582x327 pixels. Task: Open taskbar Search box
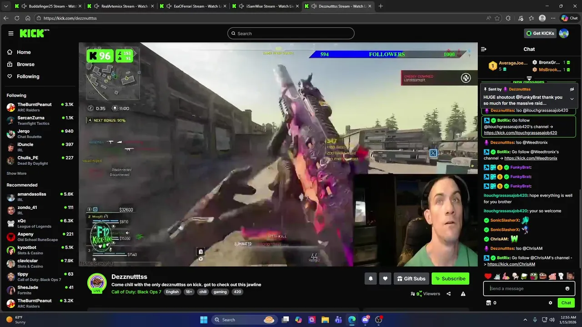244,320
